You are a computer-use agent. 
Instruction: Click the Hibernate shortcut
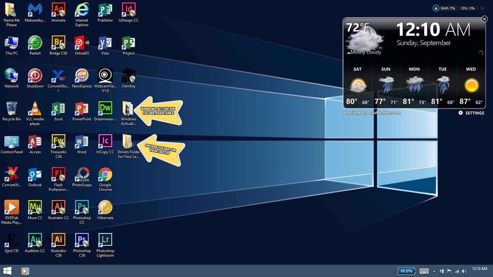[105, 210]
